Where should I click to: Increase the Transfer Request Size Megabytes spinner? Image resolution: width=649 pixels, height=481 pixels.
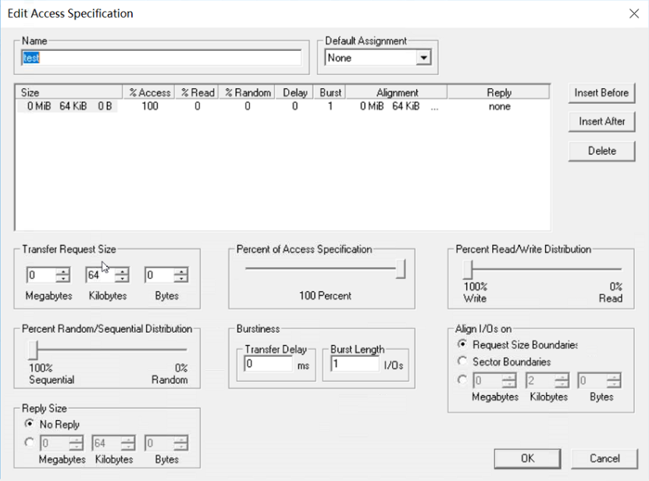(63, 271)
